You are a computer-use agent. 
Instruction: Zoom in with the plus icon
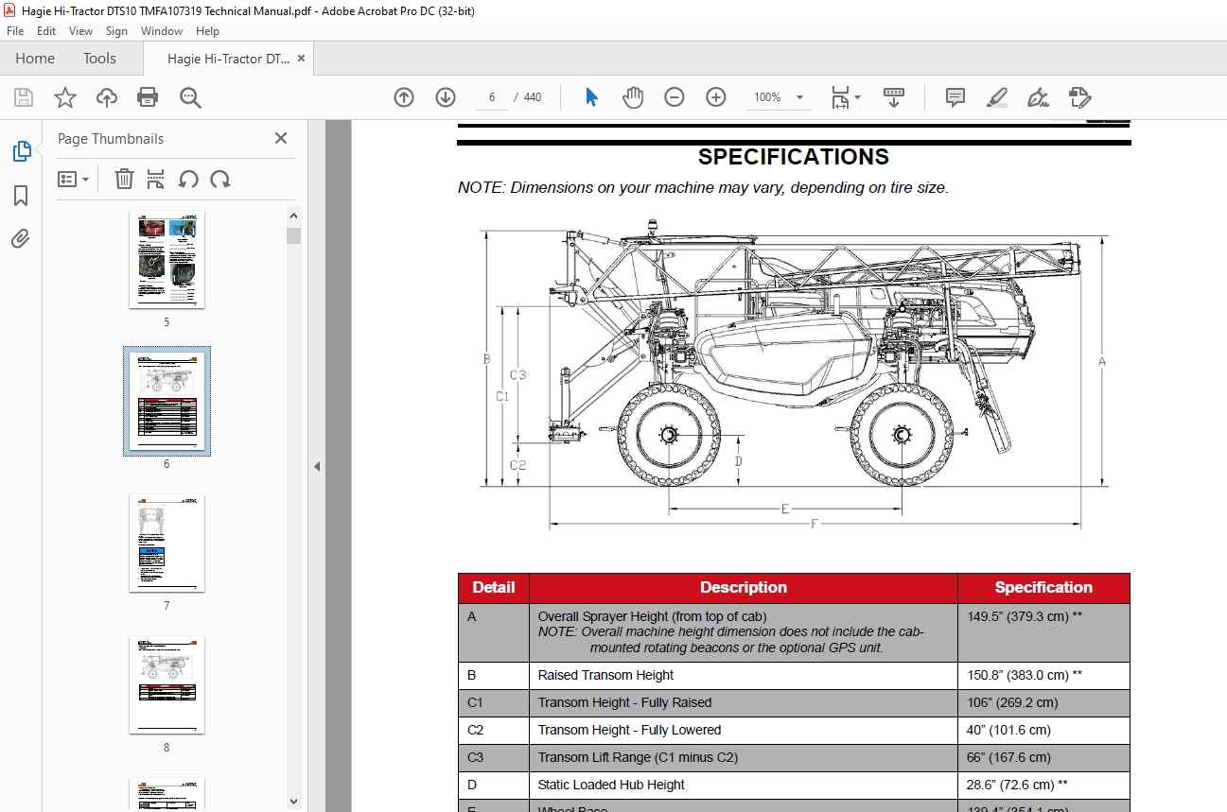click(x=716, y=97)
